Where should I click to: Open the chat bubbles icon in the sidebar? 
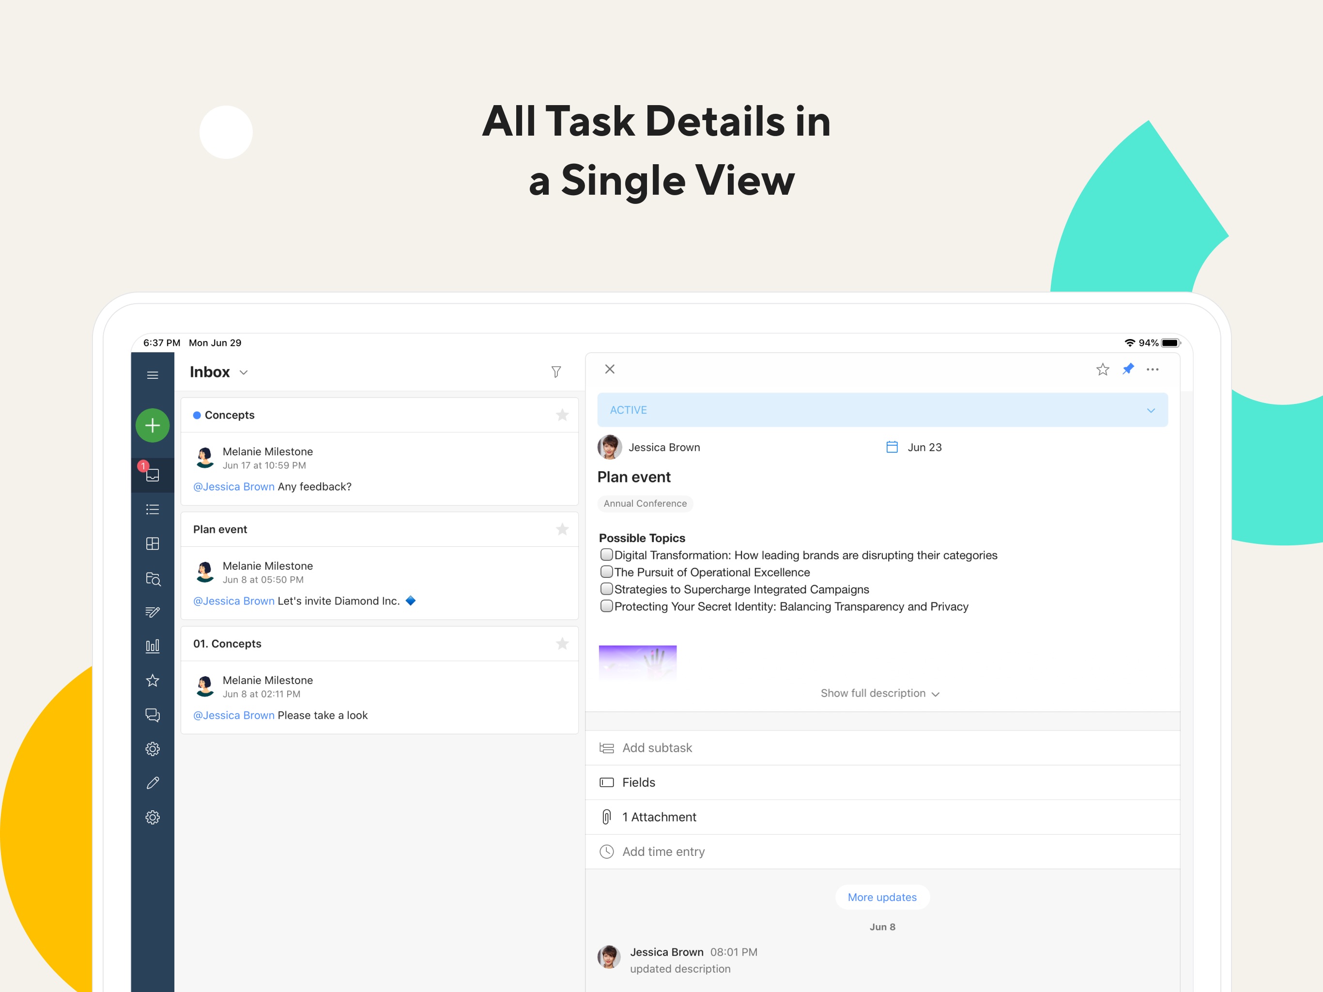[153, 715]
